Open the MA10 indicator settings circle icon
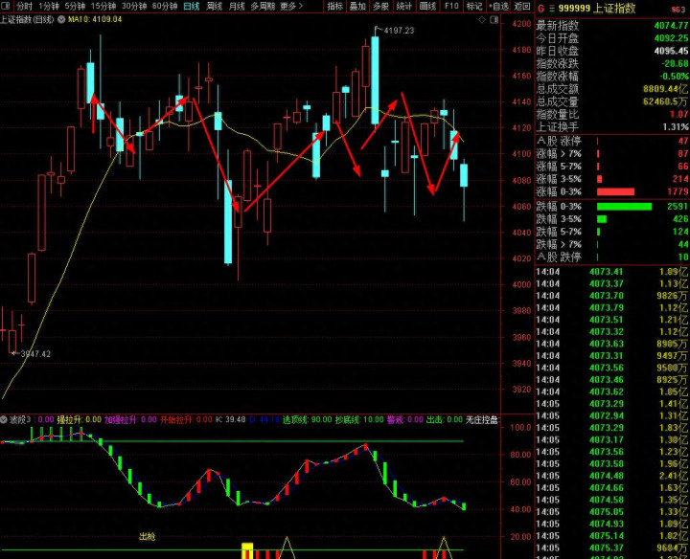The width and height of the screenshot is (690, 559). tap(61, 19)
